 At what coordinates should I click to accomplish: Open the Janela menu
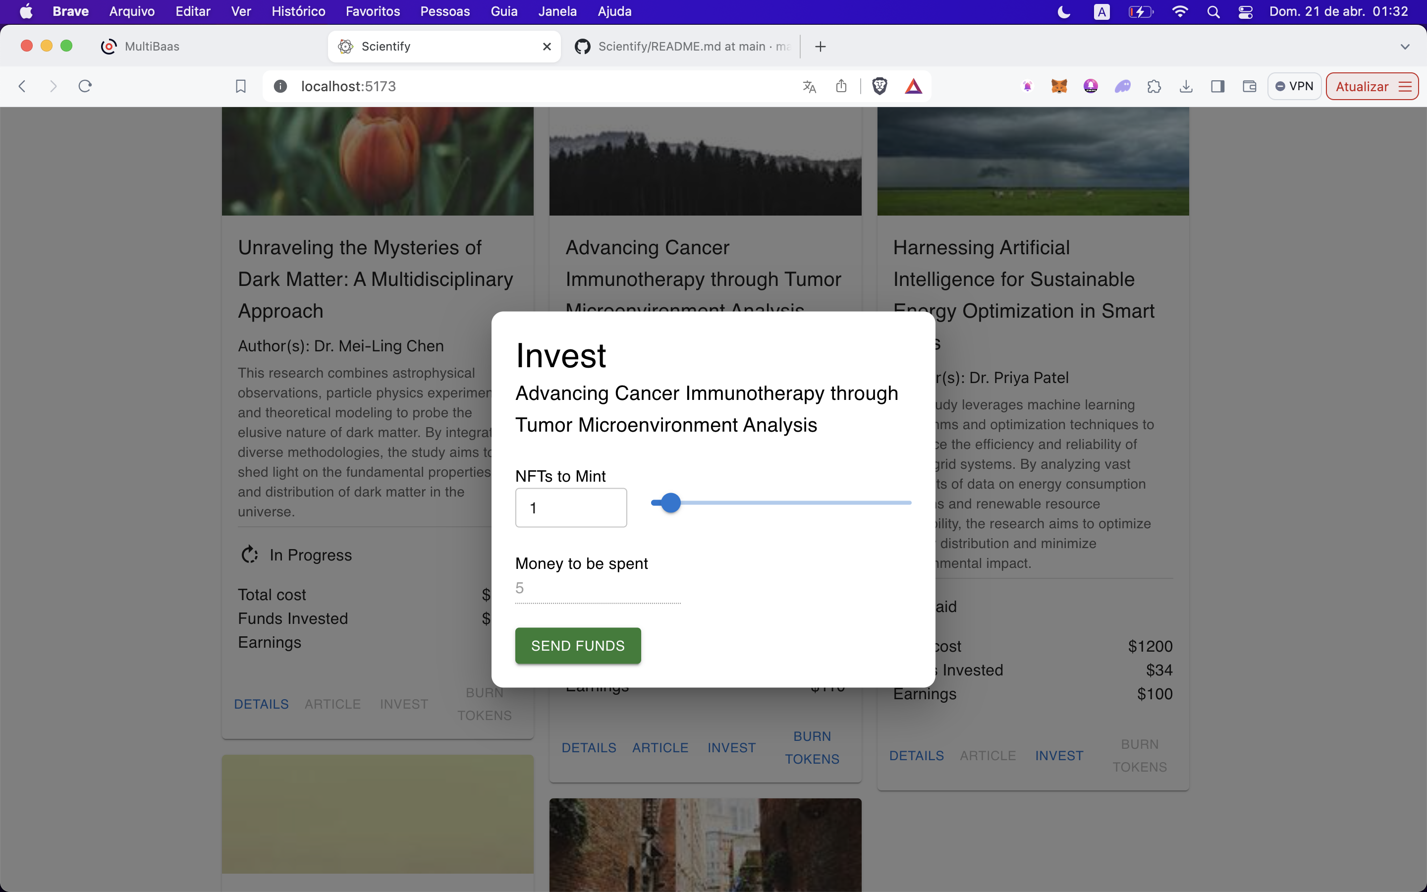coord(557,12)
